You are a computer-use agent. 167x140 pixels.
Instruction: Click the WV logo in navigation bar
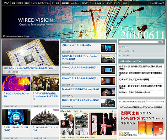point(6,3)
